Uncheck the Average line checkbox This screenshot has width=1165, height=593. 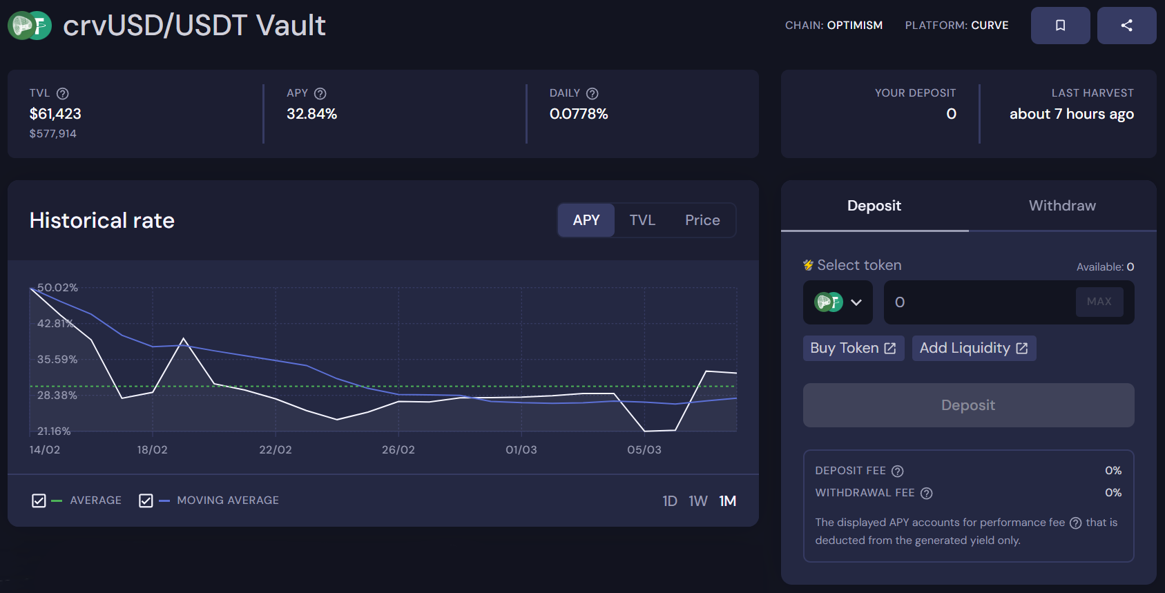pyautogui.click(x=39, y=500)
